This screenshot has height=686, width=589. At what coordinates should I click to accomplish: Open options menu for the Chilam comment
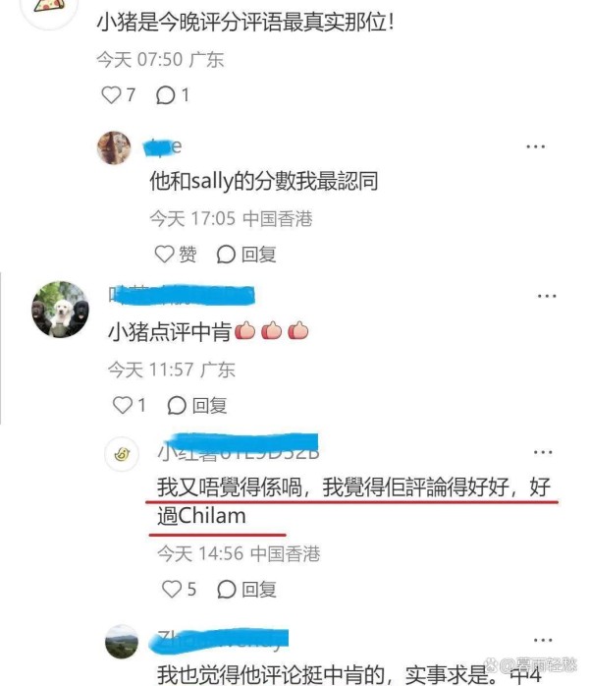[543, 452]
